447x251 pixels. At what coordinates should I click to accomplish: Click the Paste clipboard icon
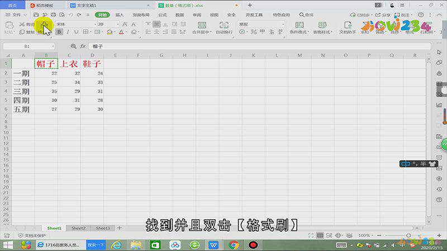click(x=9, y=25)
